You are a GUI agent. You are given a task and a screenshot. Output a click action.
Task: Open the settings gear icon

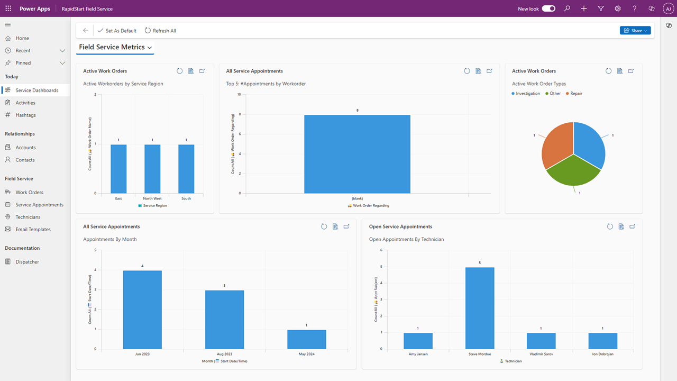(618, 8)
